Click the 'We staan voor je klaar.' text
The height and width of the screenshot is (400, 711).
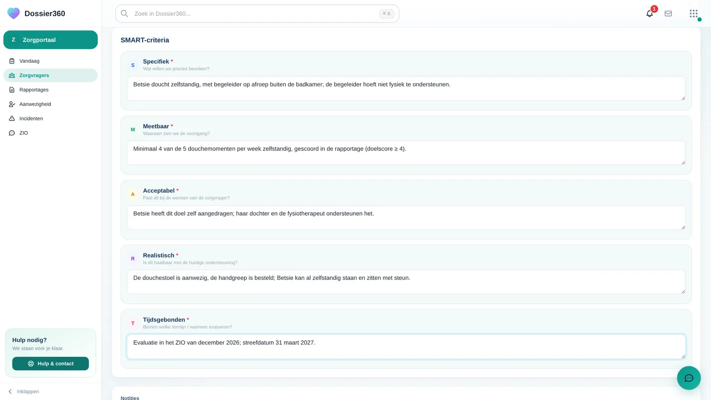[38, 349]
